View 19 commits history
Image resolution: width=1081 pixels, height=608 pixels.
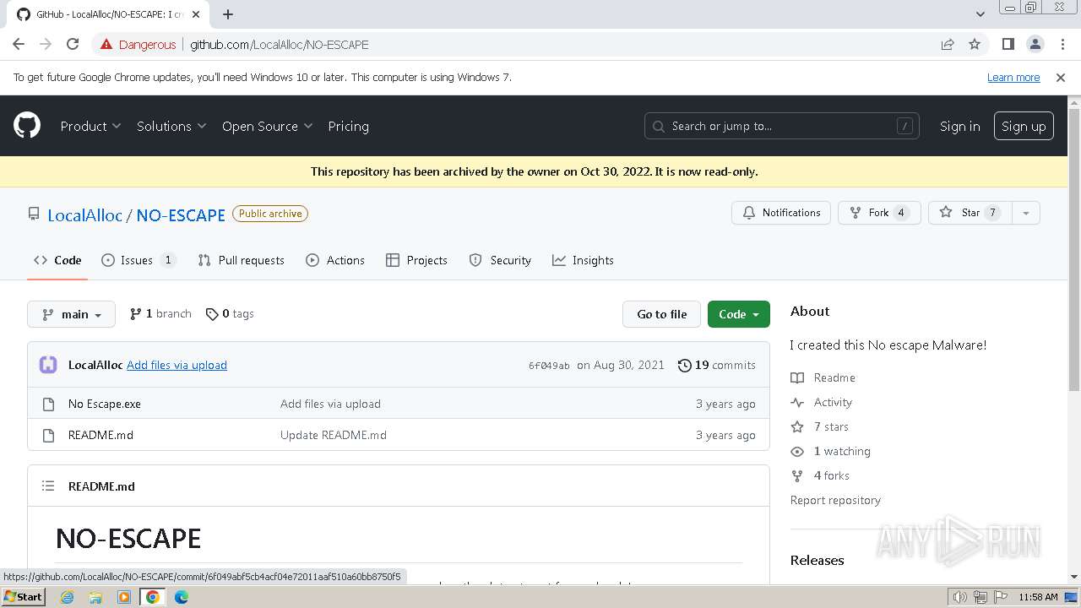click(x=717, y=365)
